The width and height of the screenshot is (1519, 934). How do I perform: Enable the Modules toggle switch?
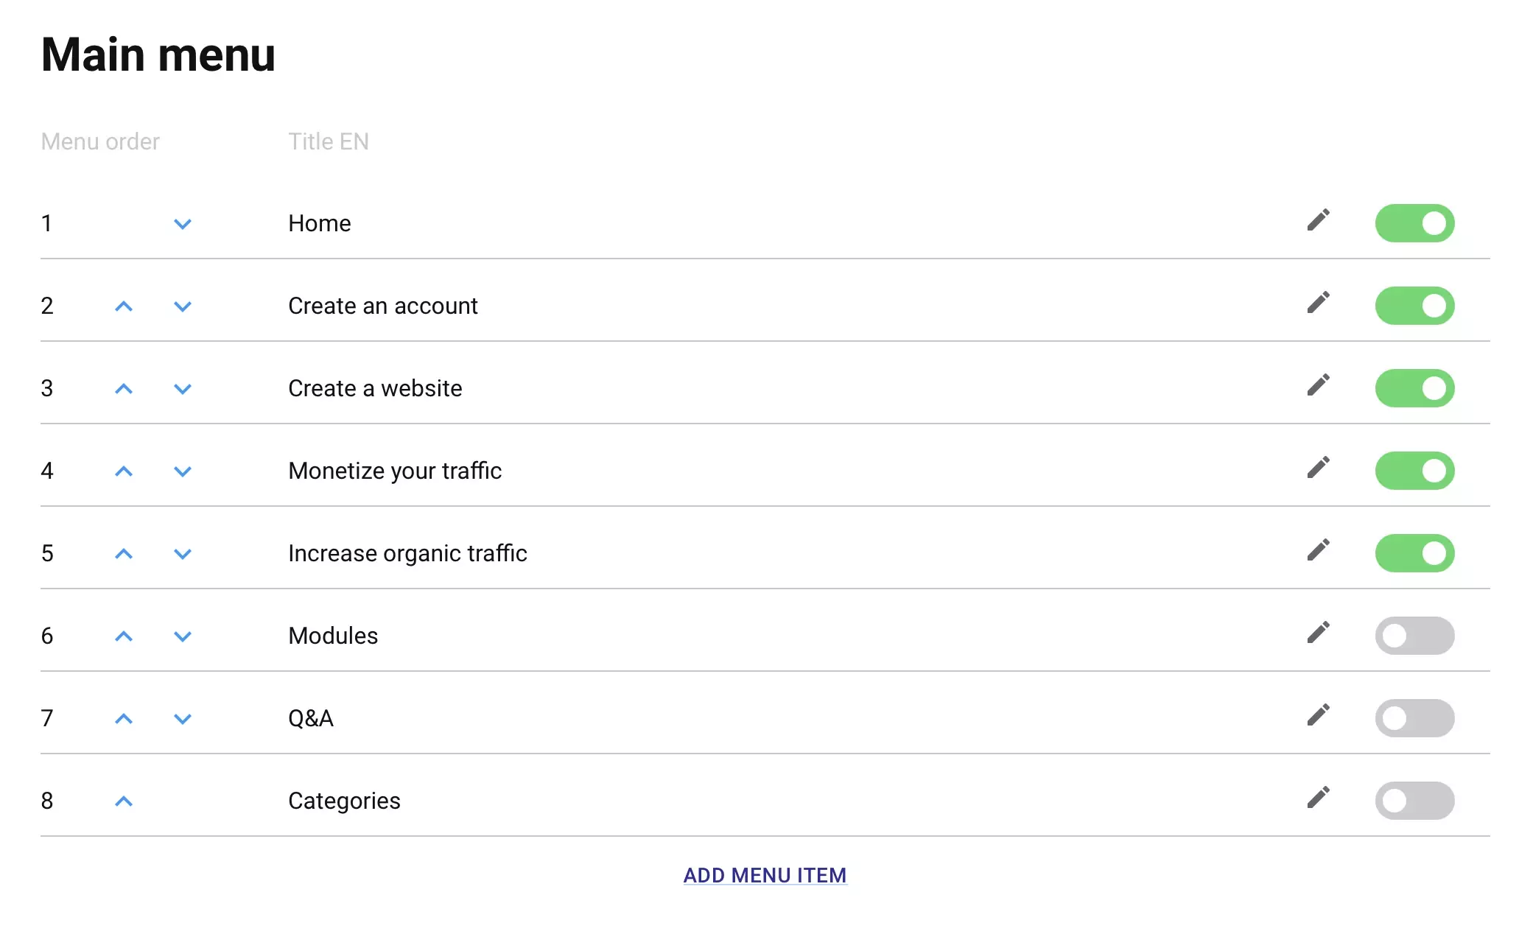[x=1414, y=636]
